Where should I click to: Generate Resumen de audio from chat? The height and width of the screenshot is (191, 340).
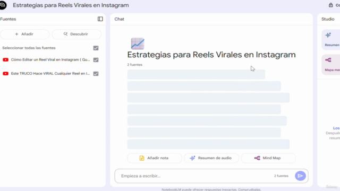pos(211,158)
